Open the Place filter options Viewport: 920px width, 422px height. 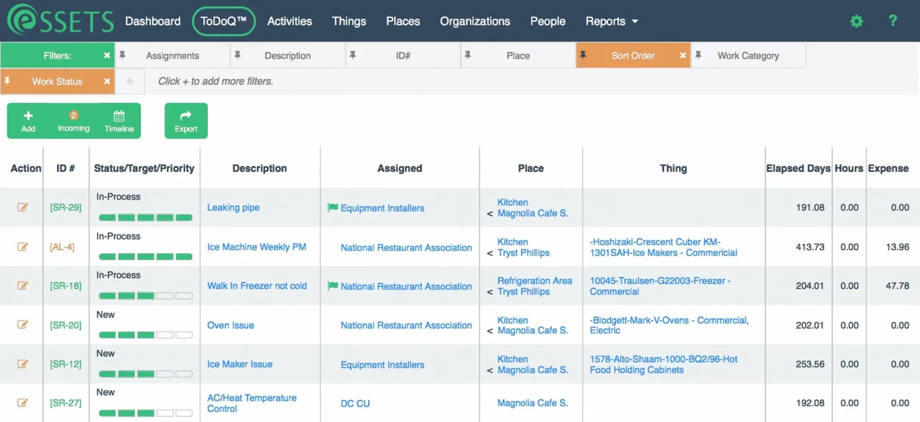pos(518,56)
